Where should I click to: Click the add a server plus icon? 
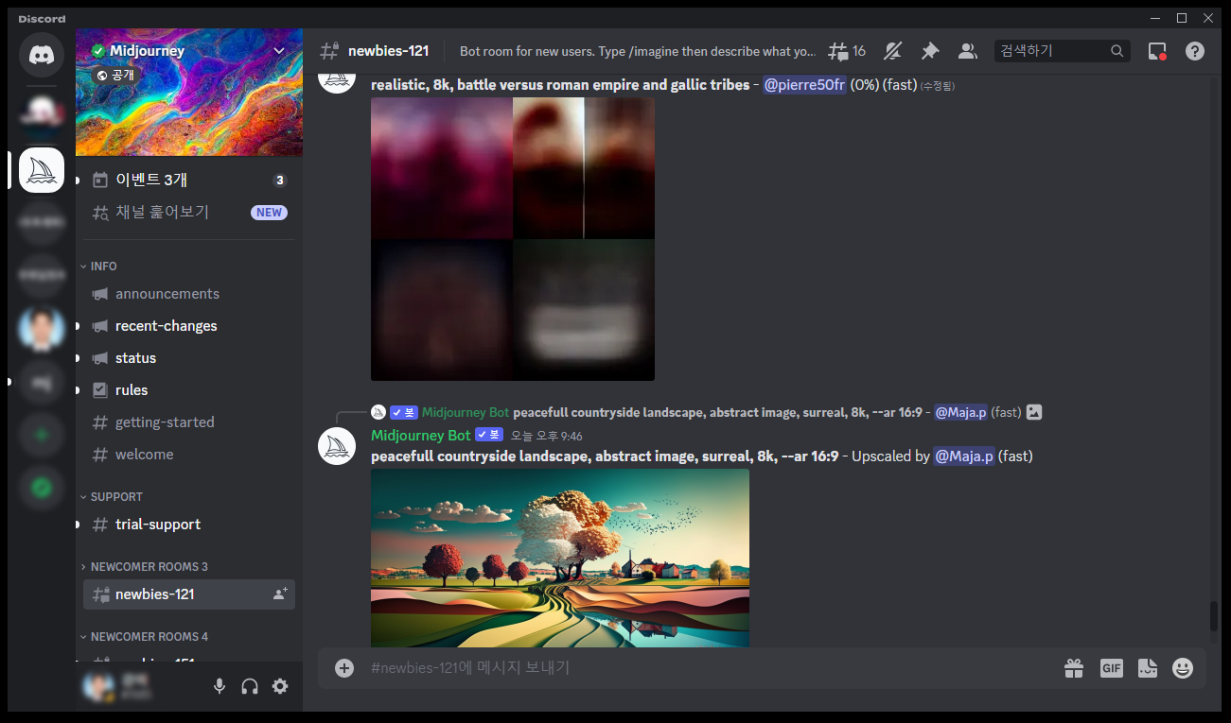tap(42, 435)
